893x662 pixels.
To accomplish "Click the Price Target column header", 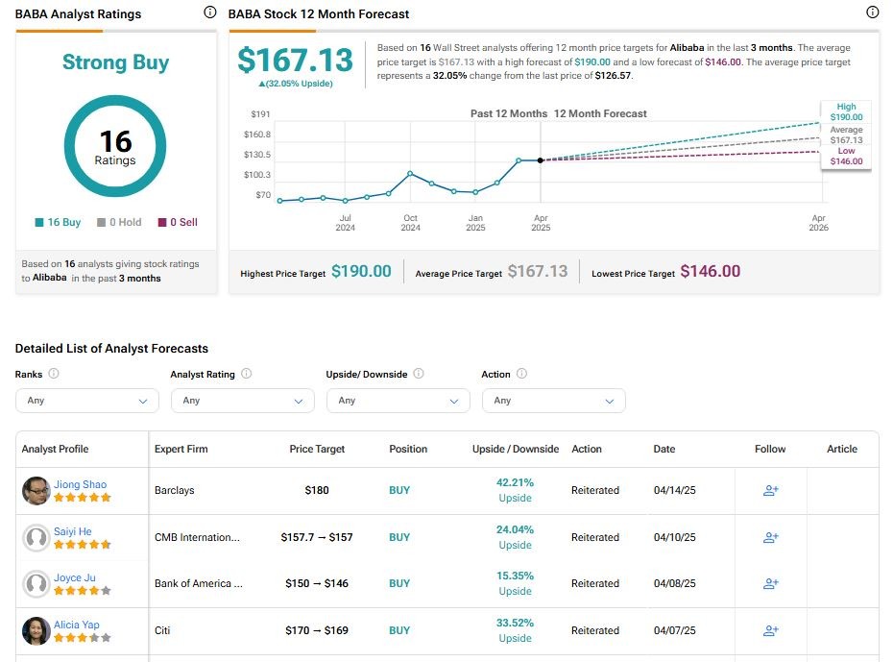I will pos(317,449).
